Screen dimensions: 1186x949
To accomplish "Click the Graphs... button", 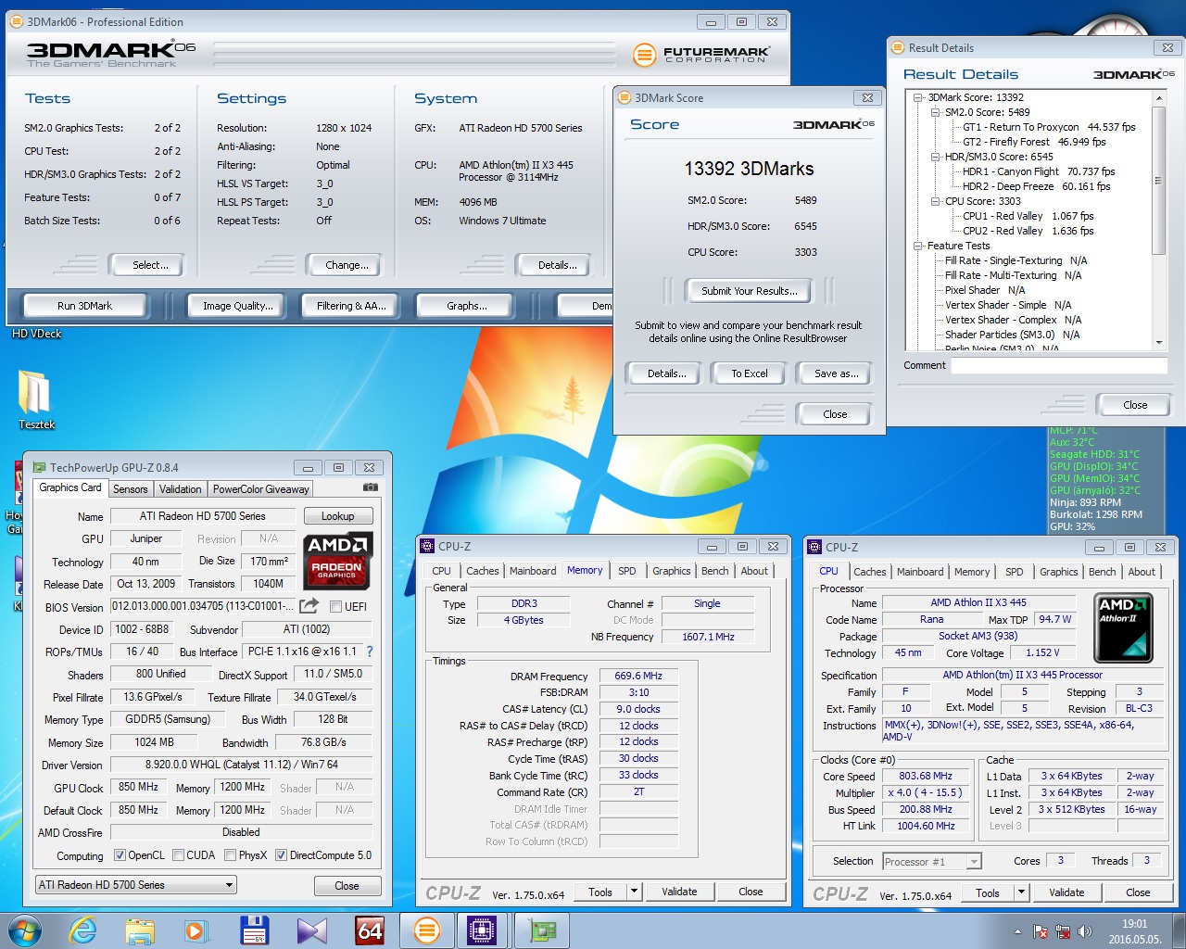I will pyautogui.click(x=467, y=306).
